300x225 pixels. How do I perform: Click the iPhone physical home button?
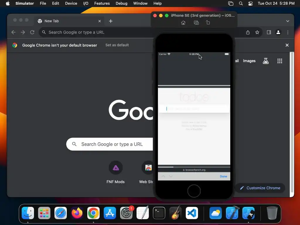194,191
